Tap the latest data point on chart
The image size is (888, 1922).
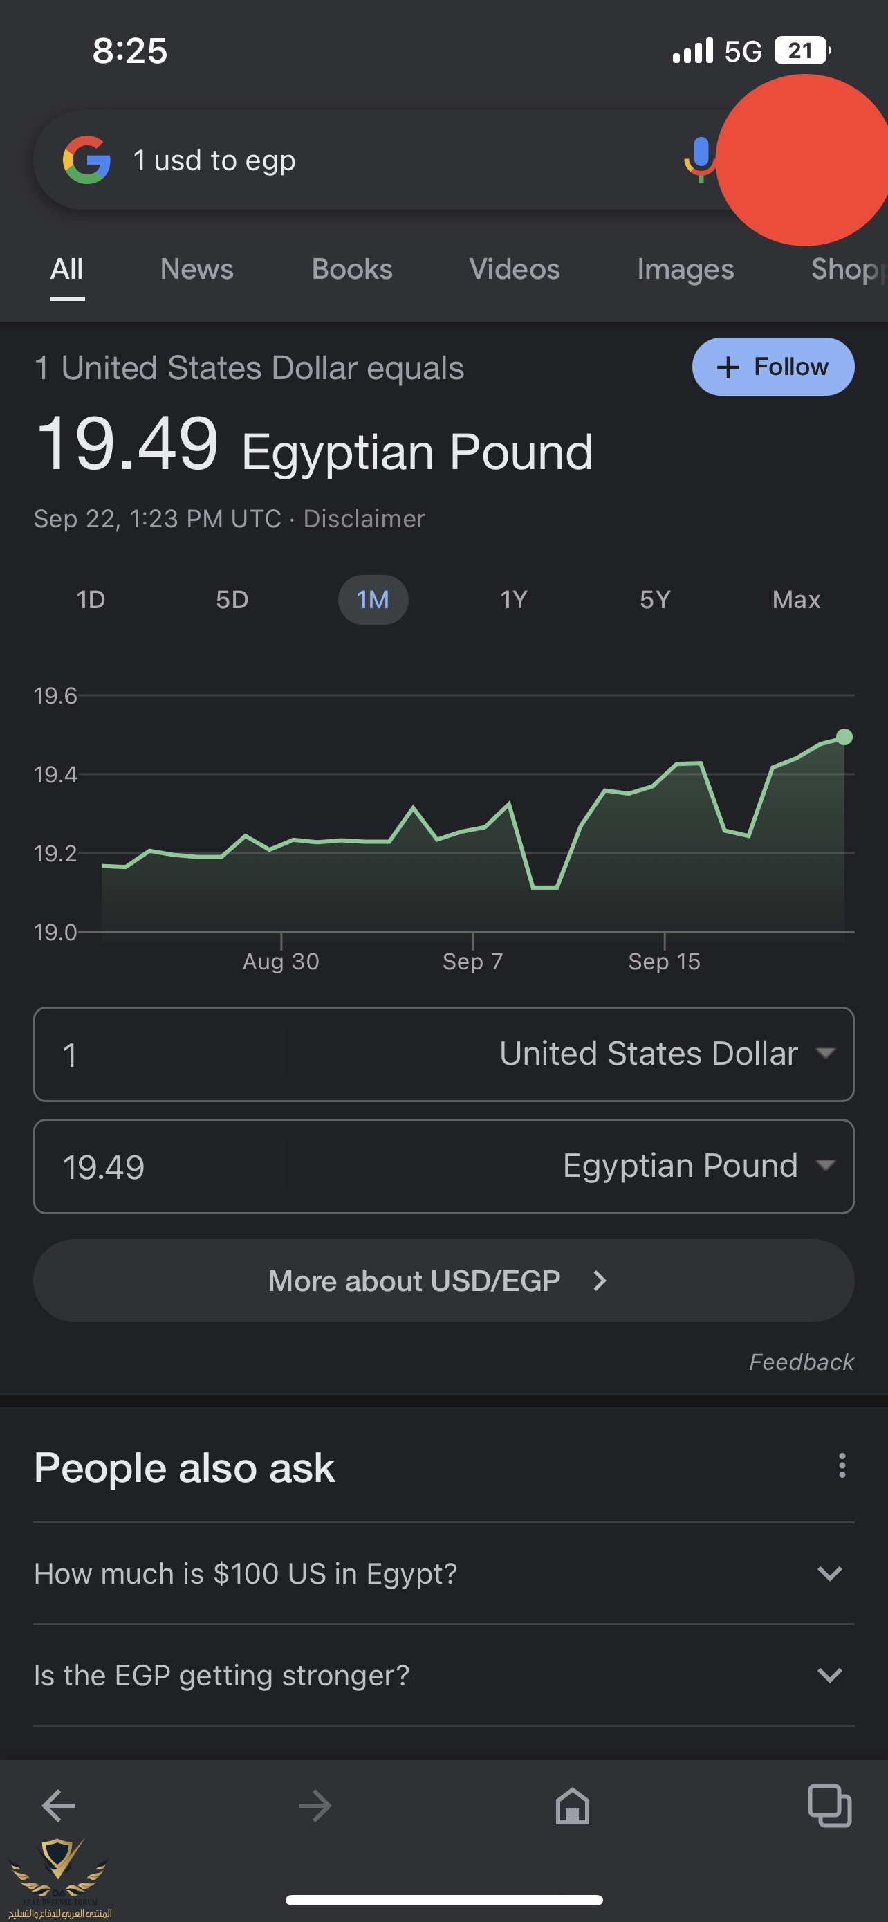pos(844,737)
